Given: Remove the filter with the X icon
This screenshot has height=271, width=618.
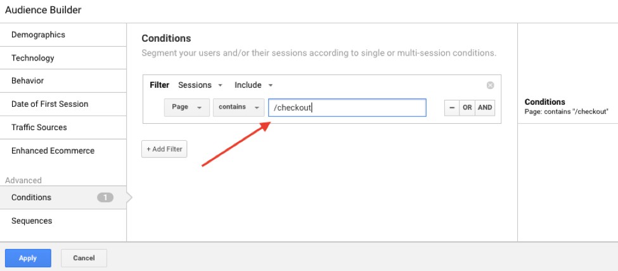Looking at the screenshot, I should pos(490,85).
